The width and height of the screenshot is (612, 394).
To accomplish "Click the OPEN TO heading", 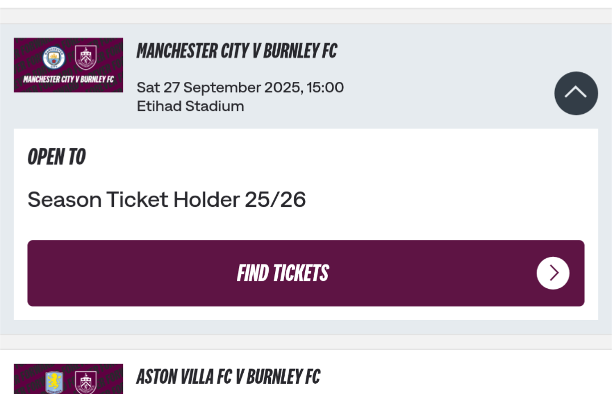I will click(x=56, y=157).
